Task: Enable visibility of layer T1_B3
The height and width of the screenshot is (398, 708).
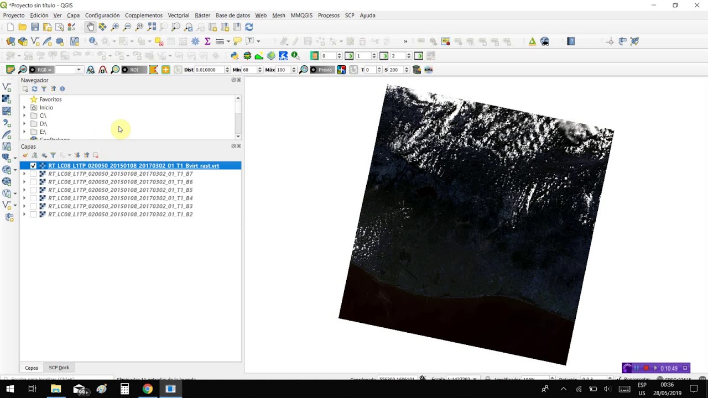Action: click(33, 206)
